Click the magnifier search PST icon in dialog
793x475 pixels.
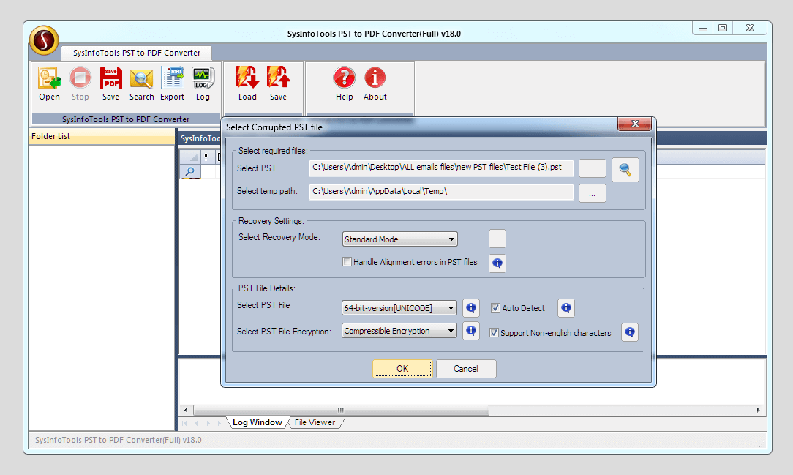625,170
